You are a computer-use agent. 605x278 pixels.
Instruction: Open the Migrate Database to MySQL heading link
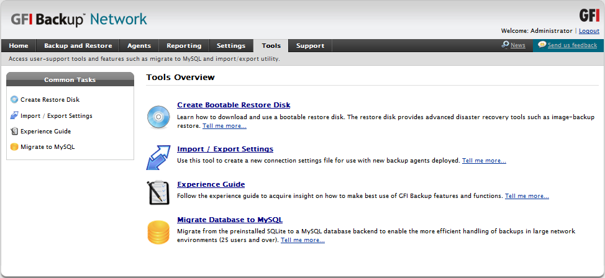[x=230, y=220]
